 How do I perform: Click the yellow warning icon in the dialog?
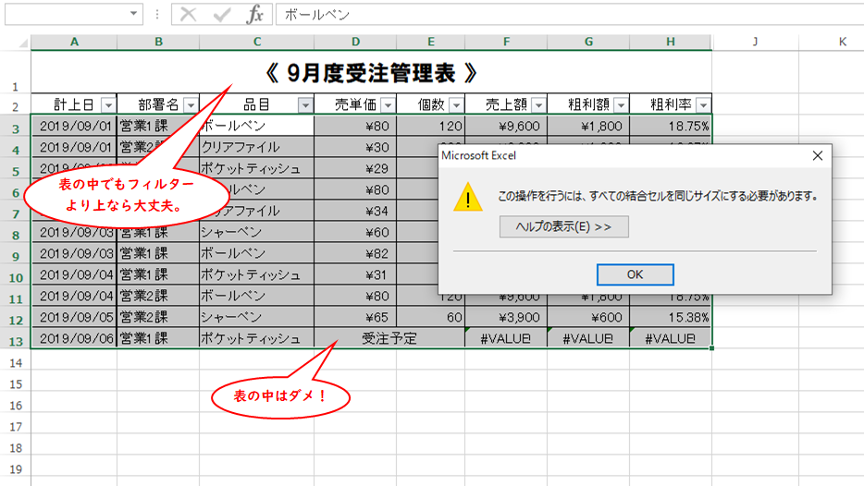pyautogui.click(x=468, y=197)
